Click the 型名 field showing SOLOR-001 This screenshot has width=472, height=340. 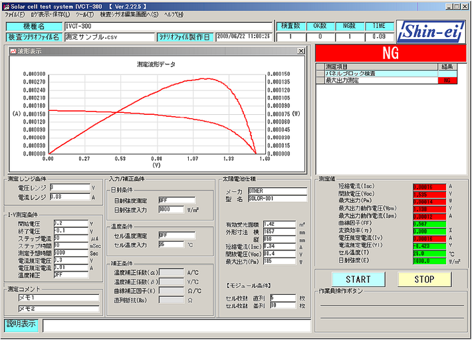[x=277, y=199]
